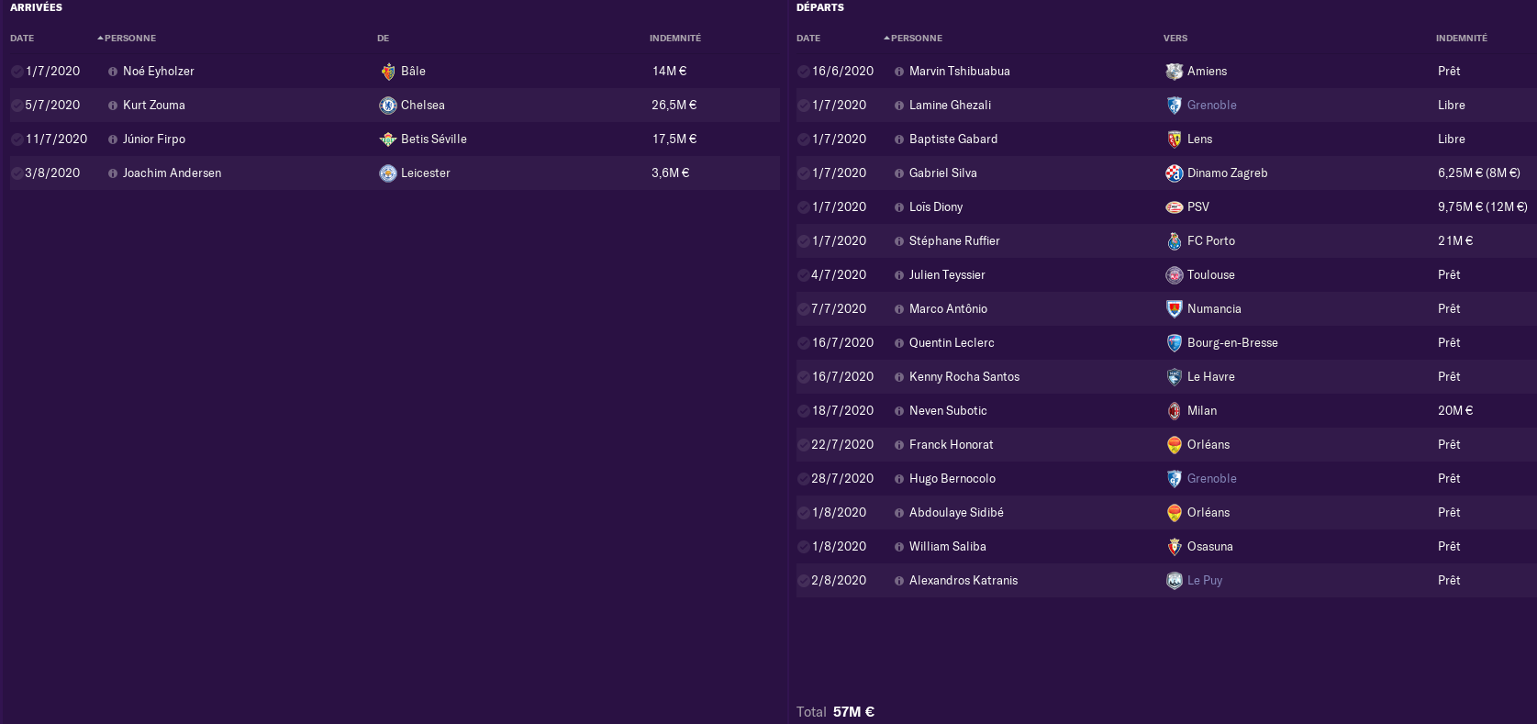
Task: Click the Le Havre club crest
Action: [x=1175, y=377]
